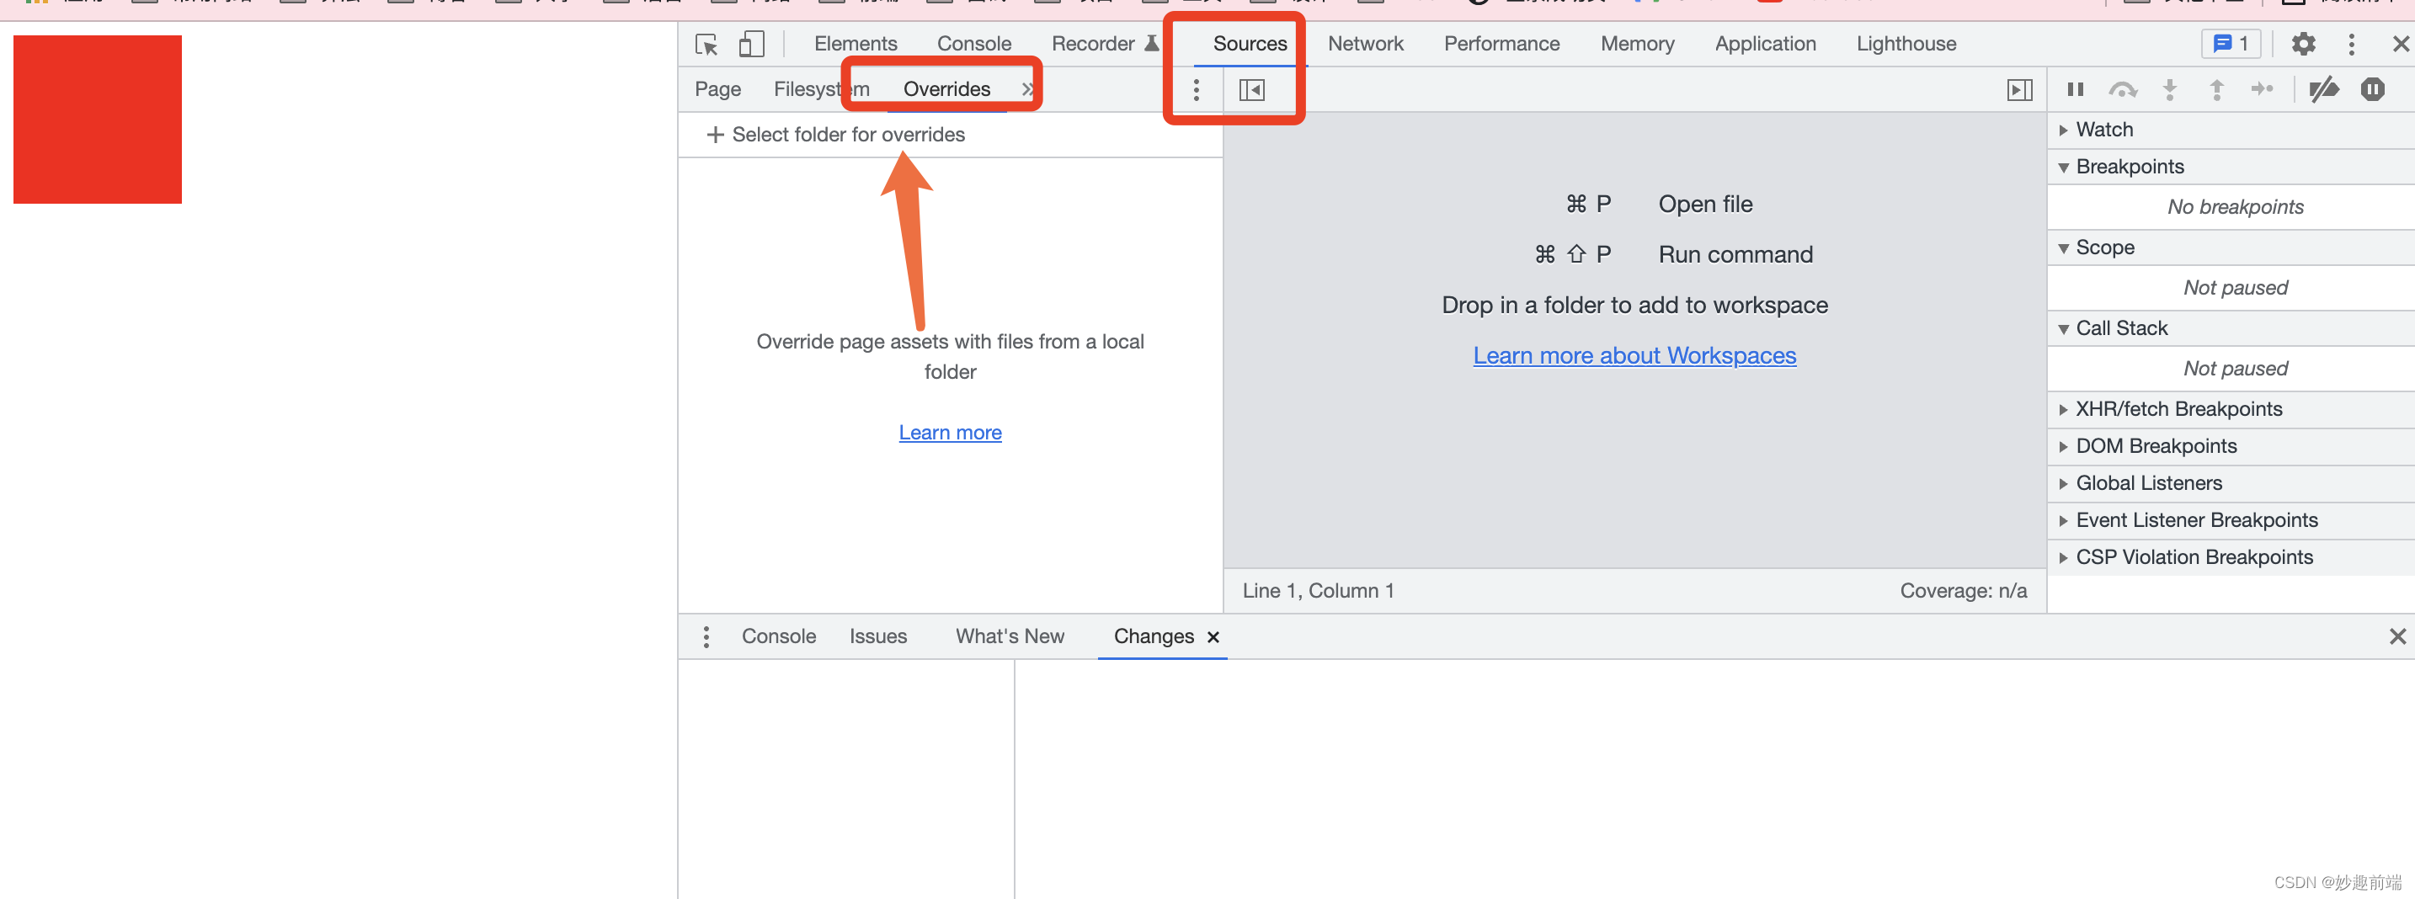Hide the navigator sidebar icon

coord(1251,90)
